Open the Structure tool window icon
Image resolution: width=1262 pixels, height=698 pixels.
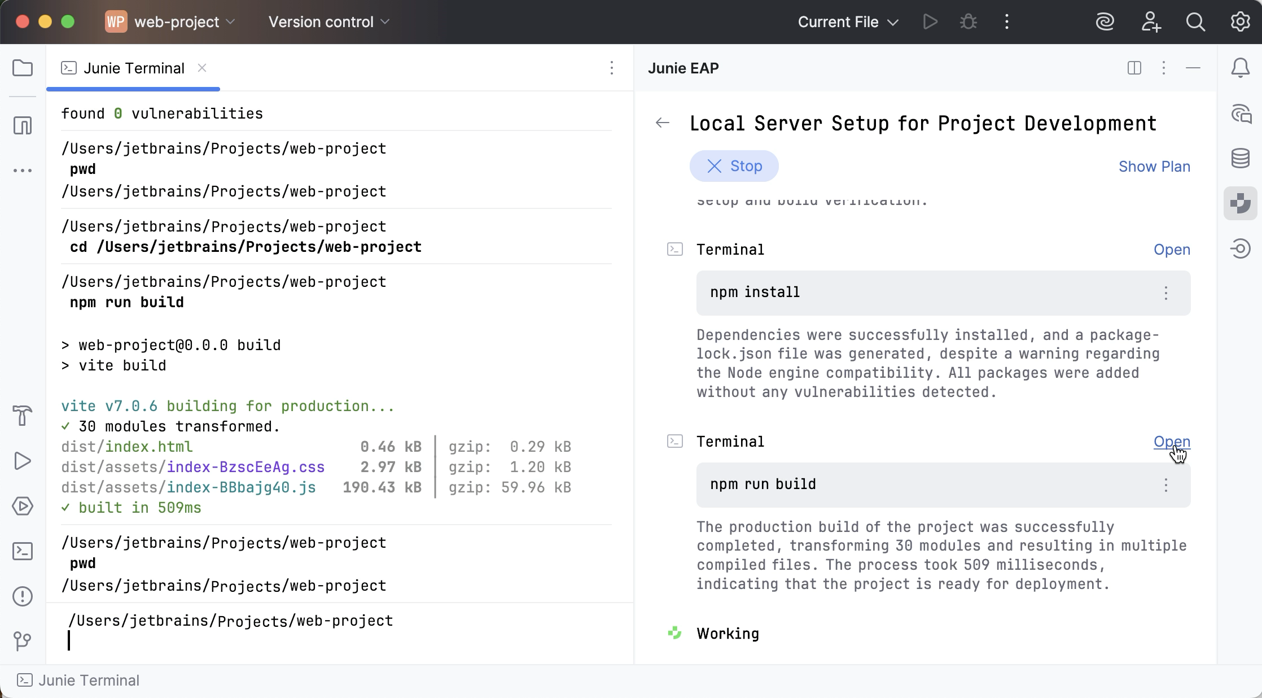pos(23,125)
